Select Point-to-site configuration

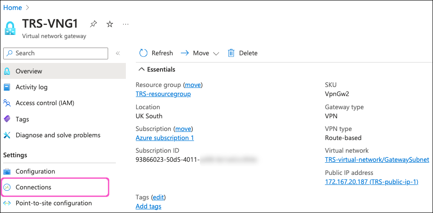tap(54, 203)
